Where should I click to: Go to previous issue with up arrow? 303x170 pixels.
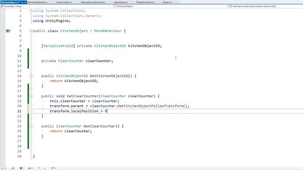(39, 168)
